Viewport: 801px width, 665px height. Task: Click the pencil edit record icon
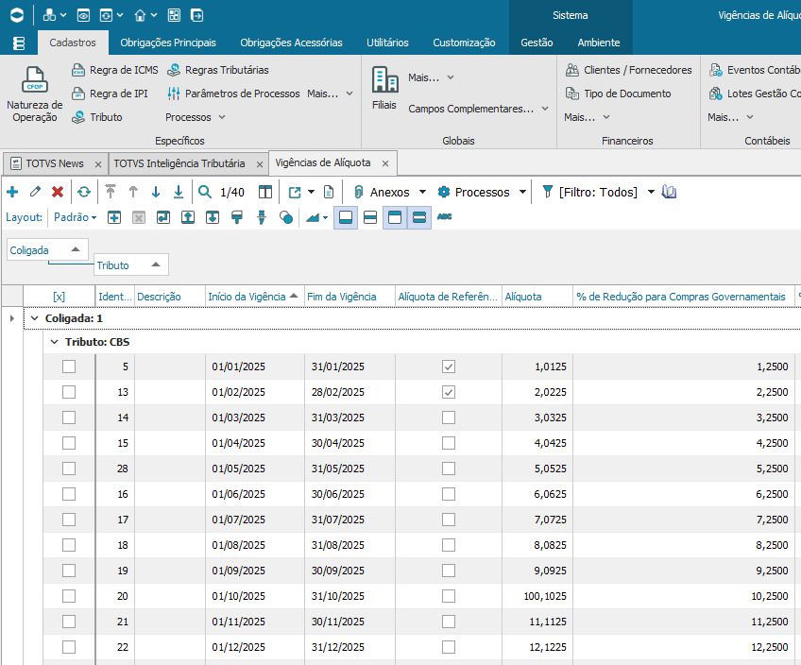point(35,192)
